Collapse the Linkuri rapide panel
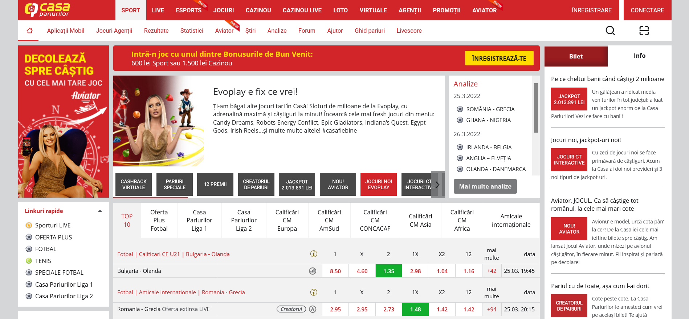 point(100,211)
